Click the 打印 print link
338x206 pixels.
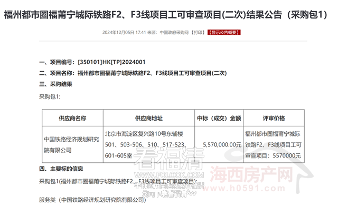pos(198,33)
